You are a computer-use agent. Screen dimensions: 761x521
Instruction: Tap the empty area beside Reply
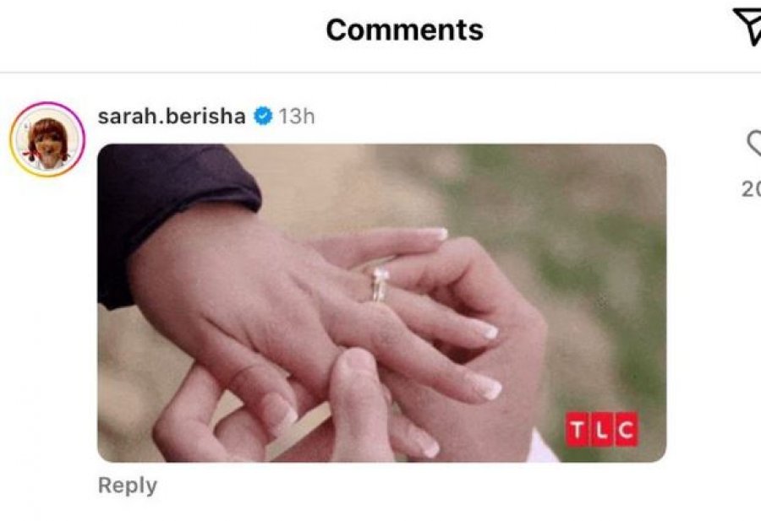[413, 486]
